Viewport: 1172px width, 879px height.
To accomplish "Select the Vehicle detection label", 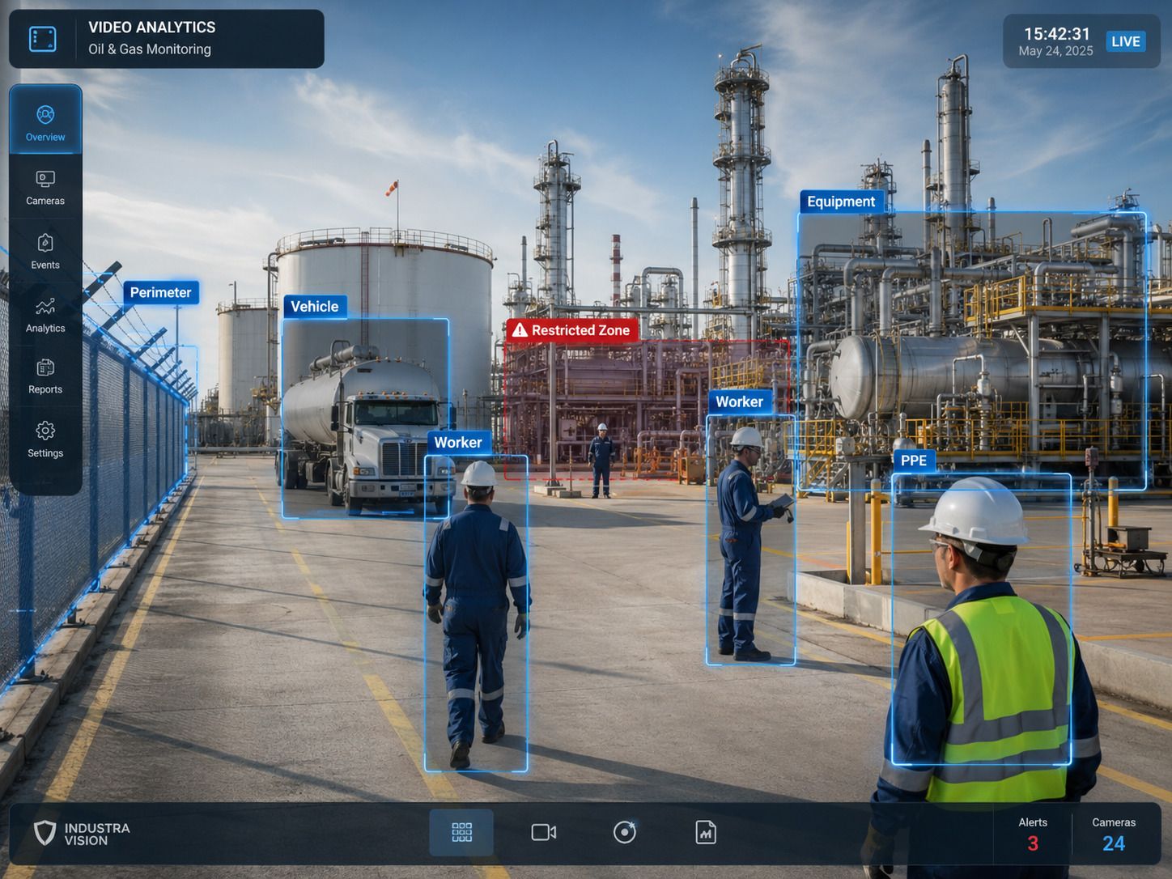I will (315, 307).
